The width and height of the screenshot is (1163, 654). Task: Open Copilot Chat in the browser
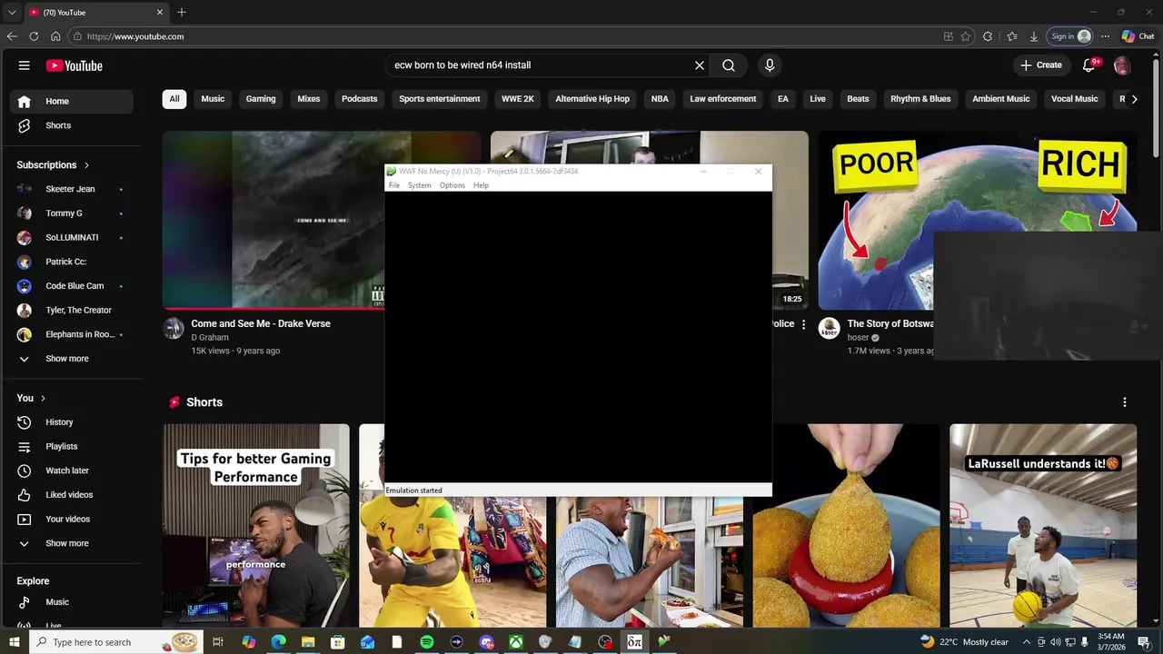click(1138, 36)
